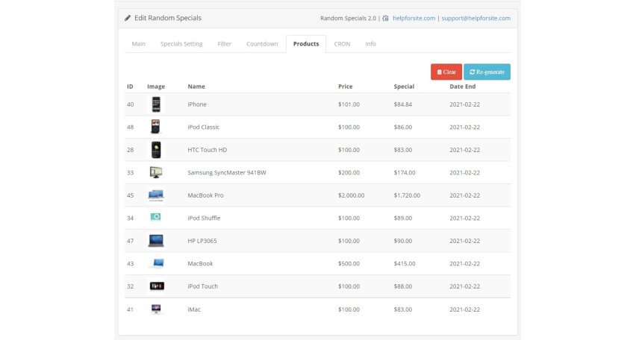Click the HP LP3065 product image

click(x=156, y=241)
